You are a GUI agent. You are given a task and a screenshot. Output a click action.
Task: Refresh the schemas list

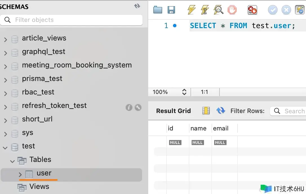click(x=137, y=6)
